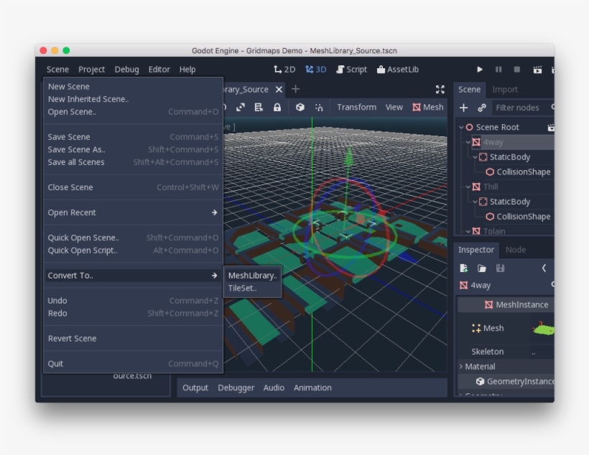Viewport: 589px width, 455px height.
Task: Switch to the 3D workspace
Action: [315, 70]
